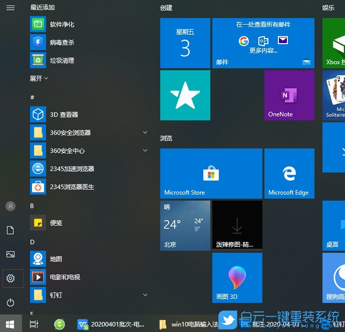Open the 搜狗高 browser tile
This screenshot has width=345, height=332.
click(334, 277)
